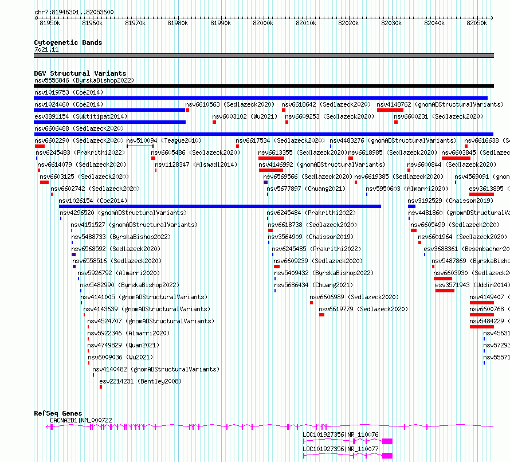Open nsv5677897 (Chuang2021) variant
Screen dimensions: 510x462
[306, 189]
